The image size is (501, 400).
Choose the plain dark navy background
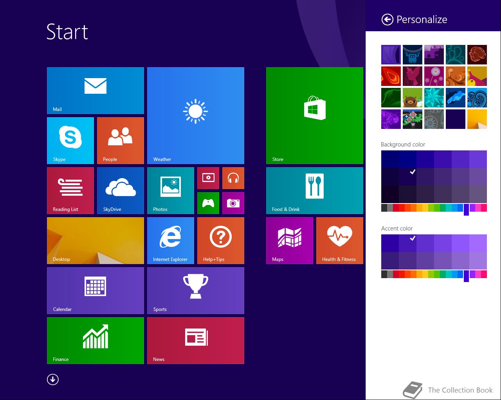point(456,119)
